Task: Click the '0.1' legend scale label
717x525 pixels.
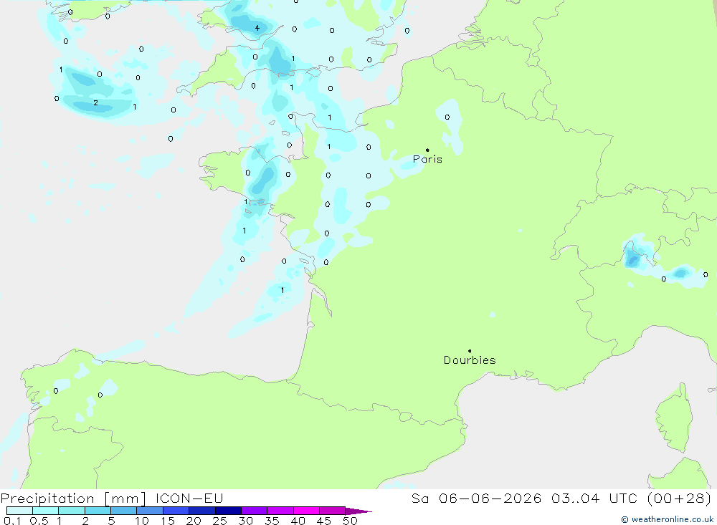Action: 12,521
